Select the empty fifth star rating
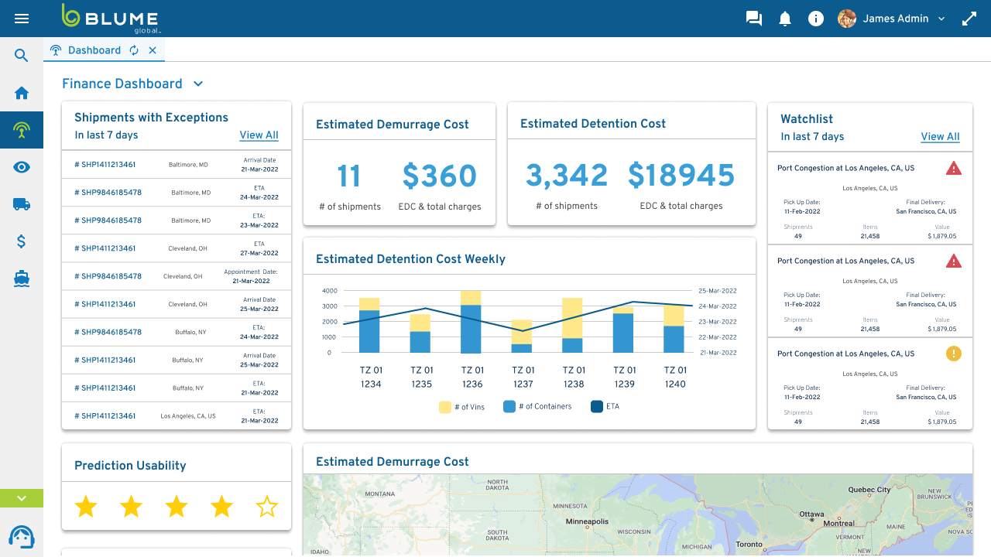The image size is (991, 557). (267, 507)
